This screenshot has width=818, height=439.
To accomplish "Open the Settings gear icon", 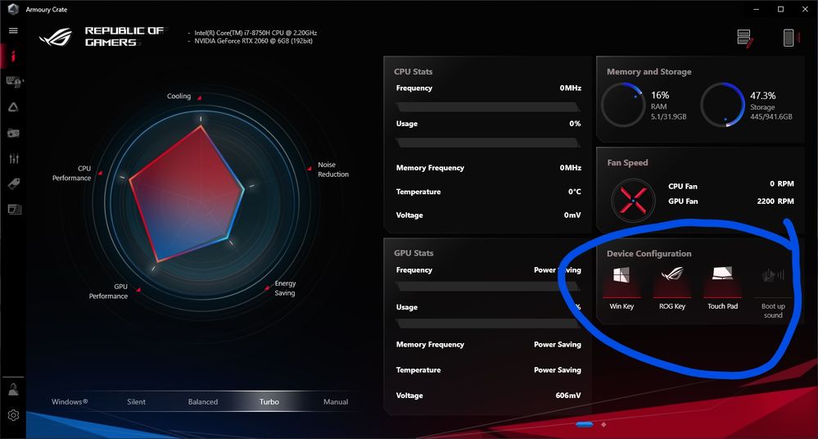I will (13, 415).
